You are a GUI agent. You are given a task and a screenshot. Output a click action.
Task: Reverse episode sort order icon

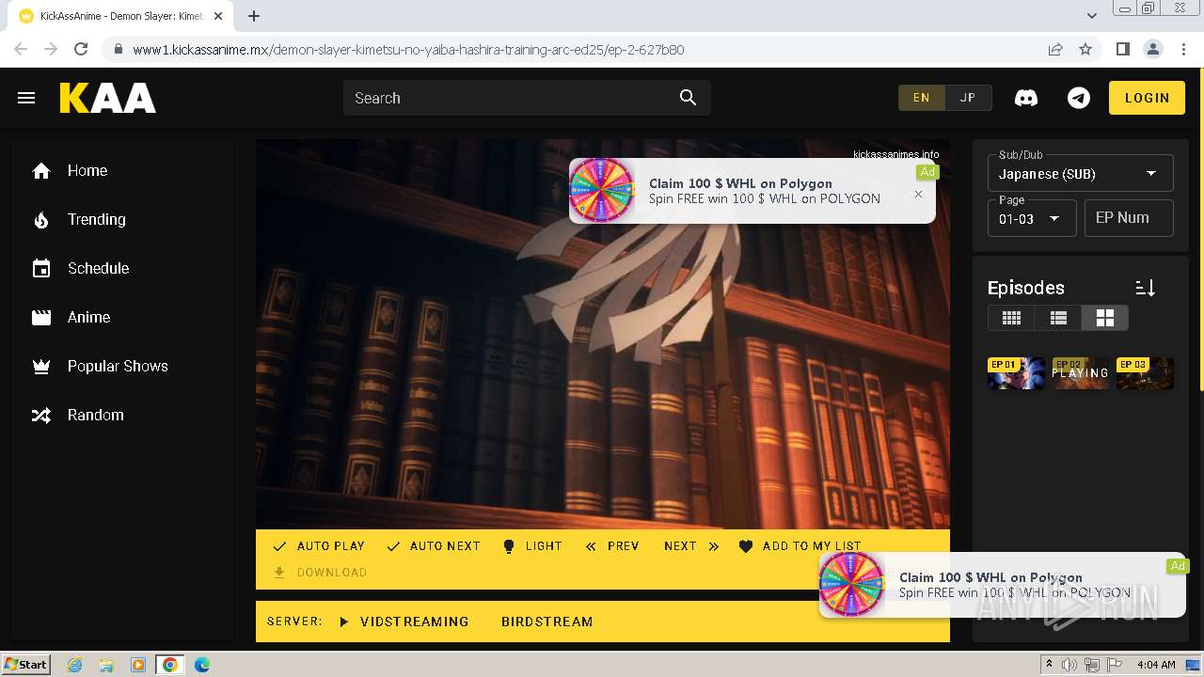1145,288
